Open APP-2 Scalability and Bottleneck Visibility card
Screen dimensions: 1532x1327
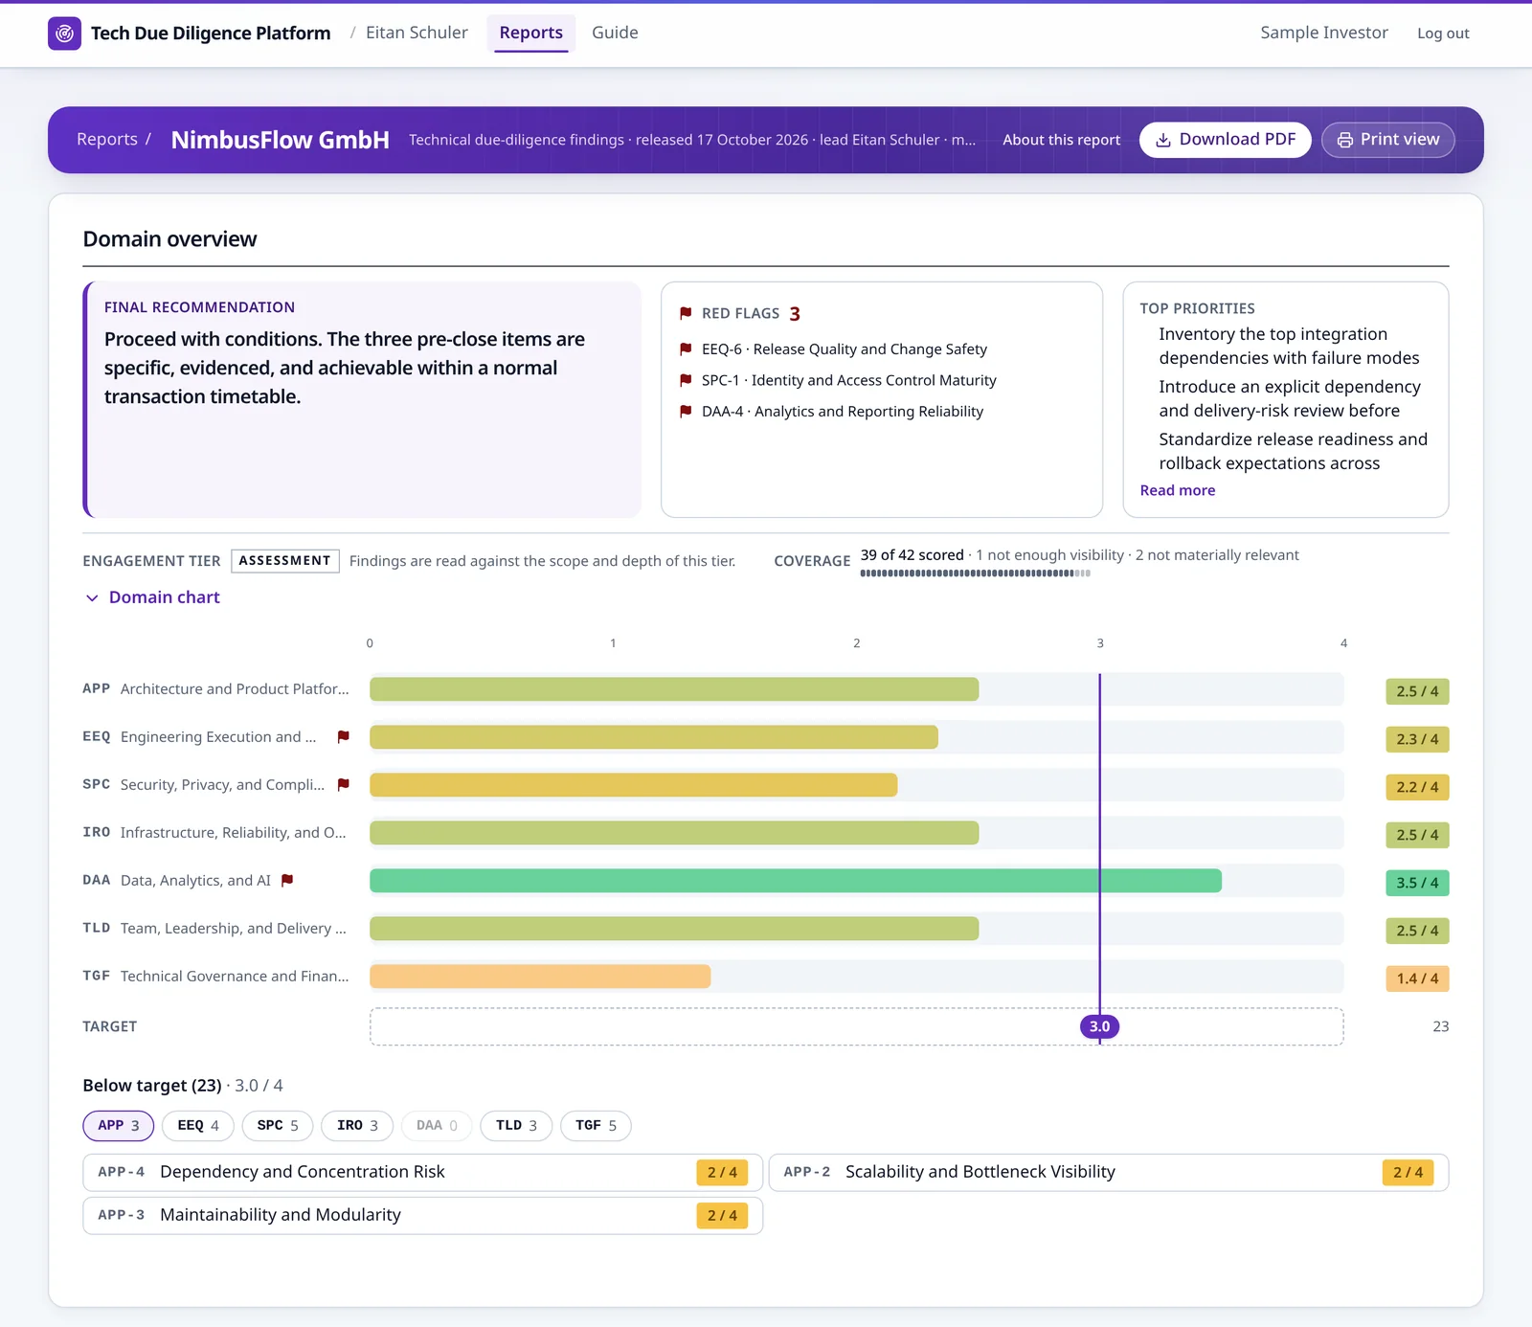pos(1109,1173)
